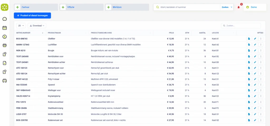Edit VALEO-826714 Koplamplamp with pencil
The height and width of the screenshot is (126, 270).
click(255, 96)
